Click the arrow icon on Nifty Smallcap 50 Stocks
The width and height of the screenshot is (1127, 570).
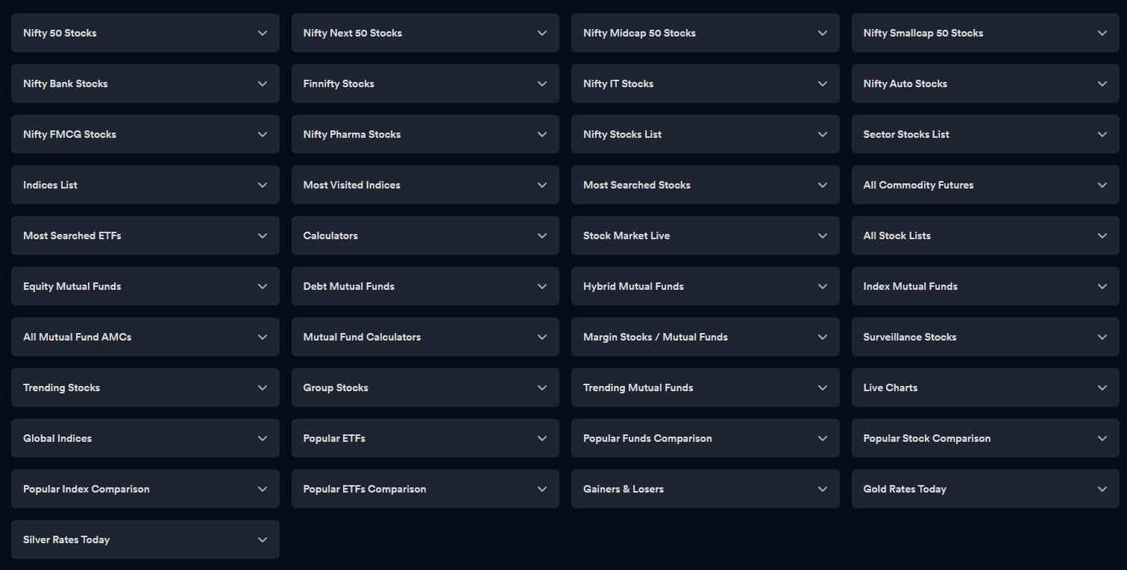pyautogui.click(x=1102, y=33)
